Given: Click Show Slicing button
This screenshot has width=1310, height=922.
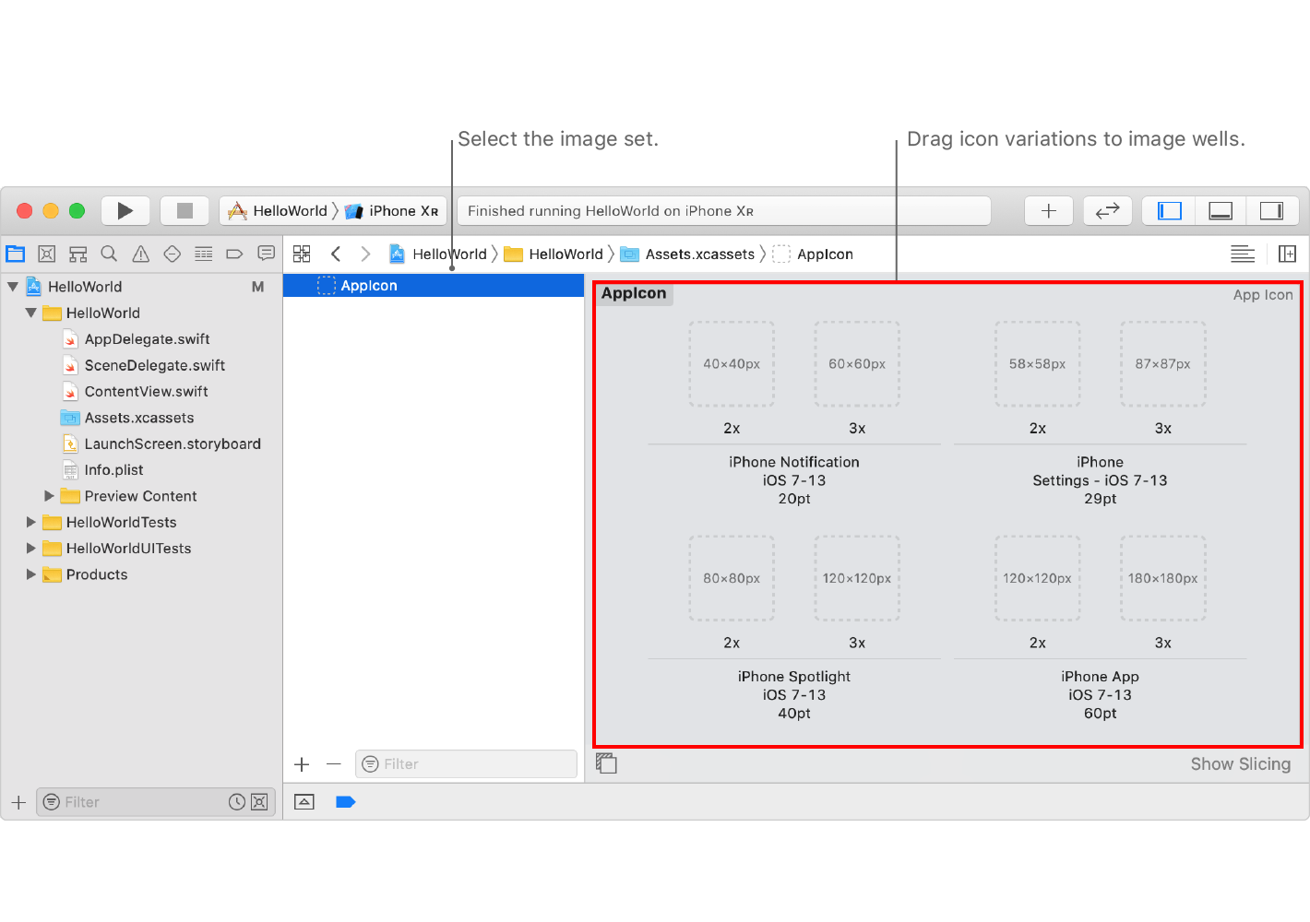Looking at the screenshot, I should point(1240,764).
